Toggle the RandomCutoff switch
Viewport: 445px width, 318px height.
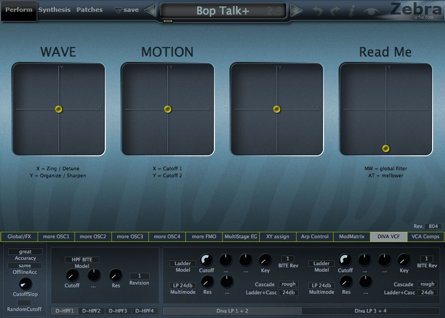click(24, 303)
